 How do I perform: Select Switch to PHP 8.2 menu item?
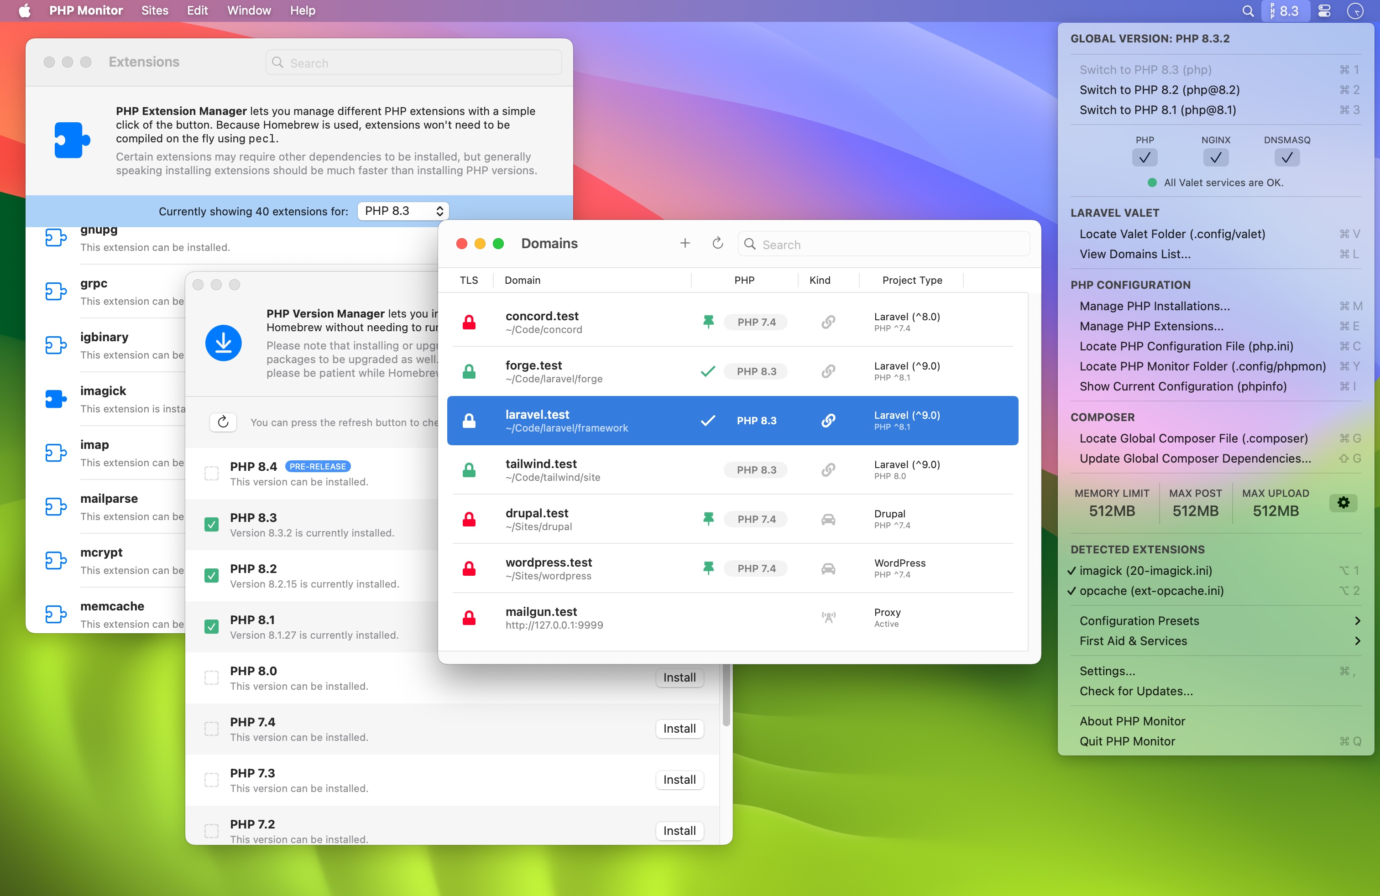pyautogui.click(x=1159, y=89)
